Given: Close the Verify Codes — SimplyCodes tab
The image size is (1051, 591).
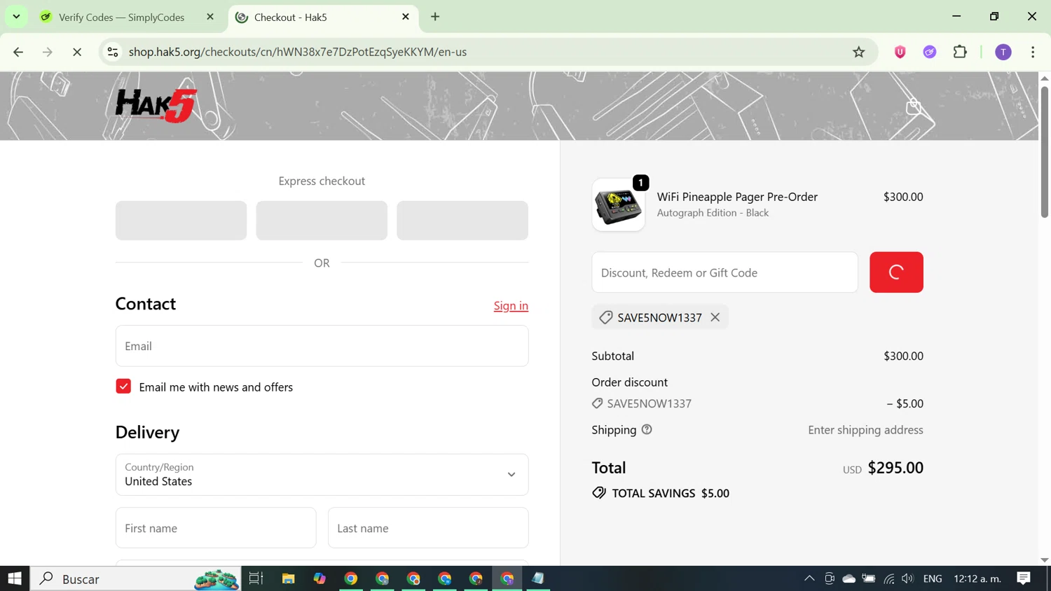Looking at the screenshot, I should point(210,17).
